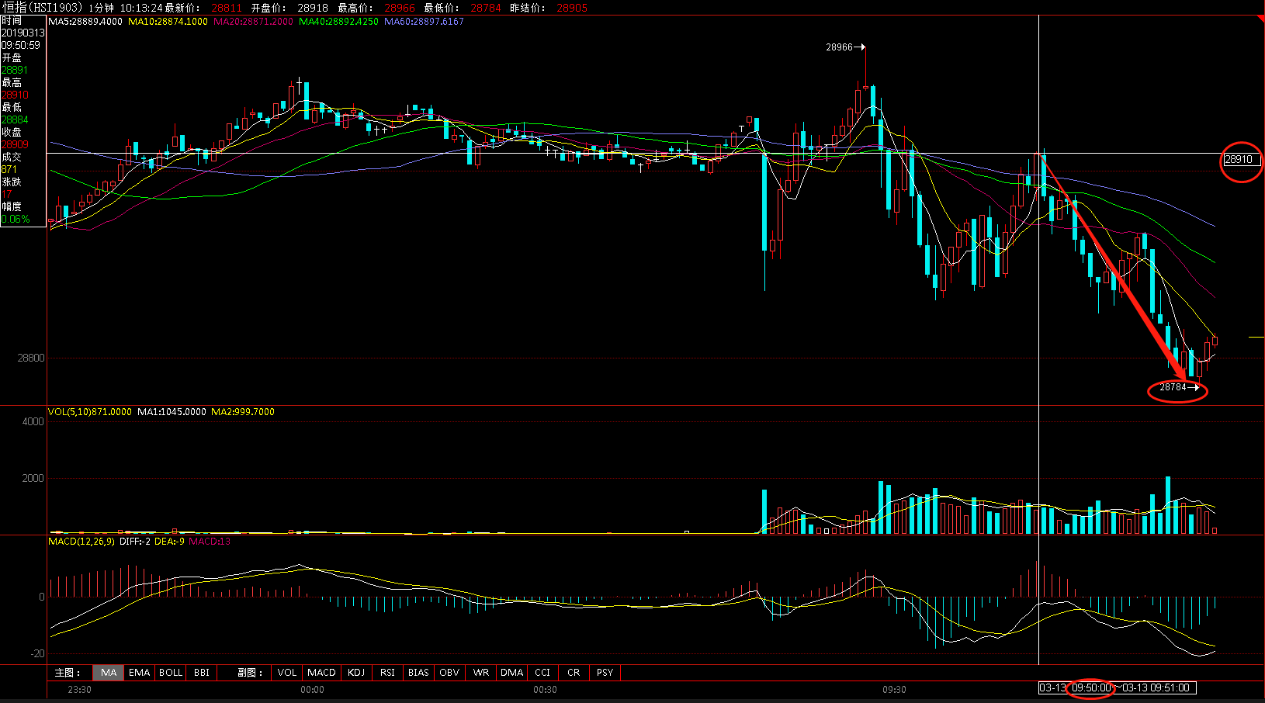This screenshot has height=703, width=1265.
Task: Click the 28800 price axis label
Action: (x=31, y=358)
